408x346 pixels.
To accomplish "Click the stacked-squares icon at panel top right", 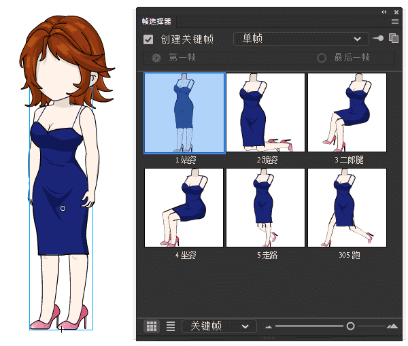I will (x=393, y=39).
